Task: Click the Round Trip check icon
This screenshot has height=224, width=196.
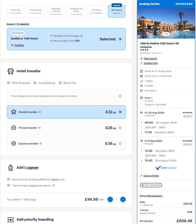Action: pos(60,83)
